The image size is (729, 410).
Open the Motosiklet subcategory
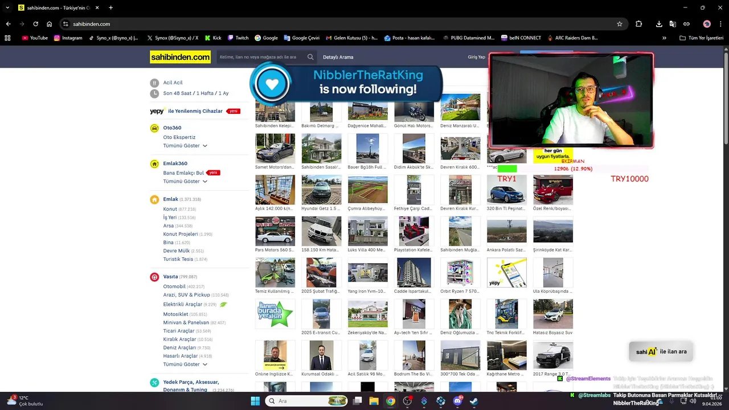[175, 314]
